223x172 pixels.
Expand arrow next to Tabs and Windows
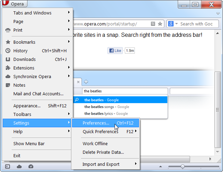point(69,12)
